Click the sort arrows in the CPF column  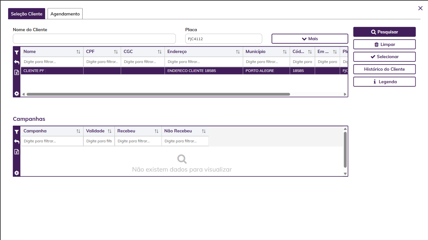116,52
